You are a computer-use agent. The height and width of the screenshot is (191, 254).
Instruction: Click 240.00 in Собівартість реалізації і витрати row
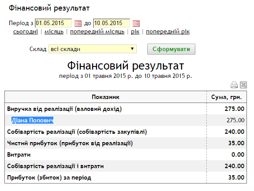235,166
